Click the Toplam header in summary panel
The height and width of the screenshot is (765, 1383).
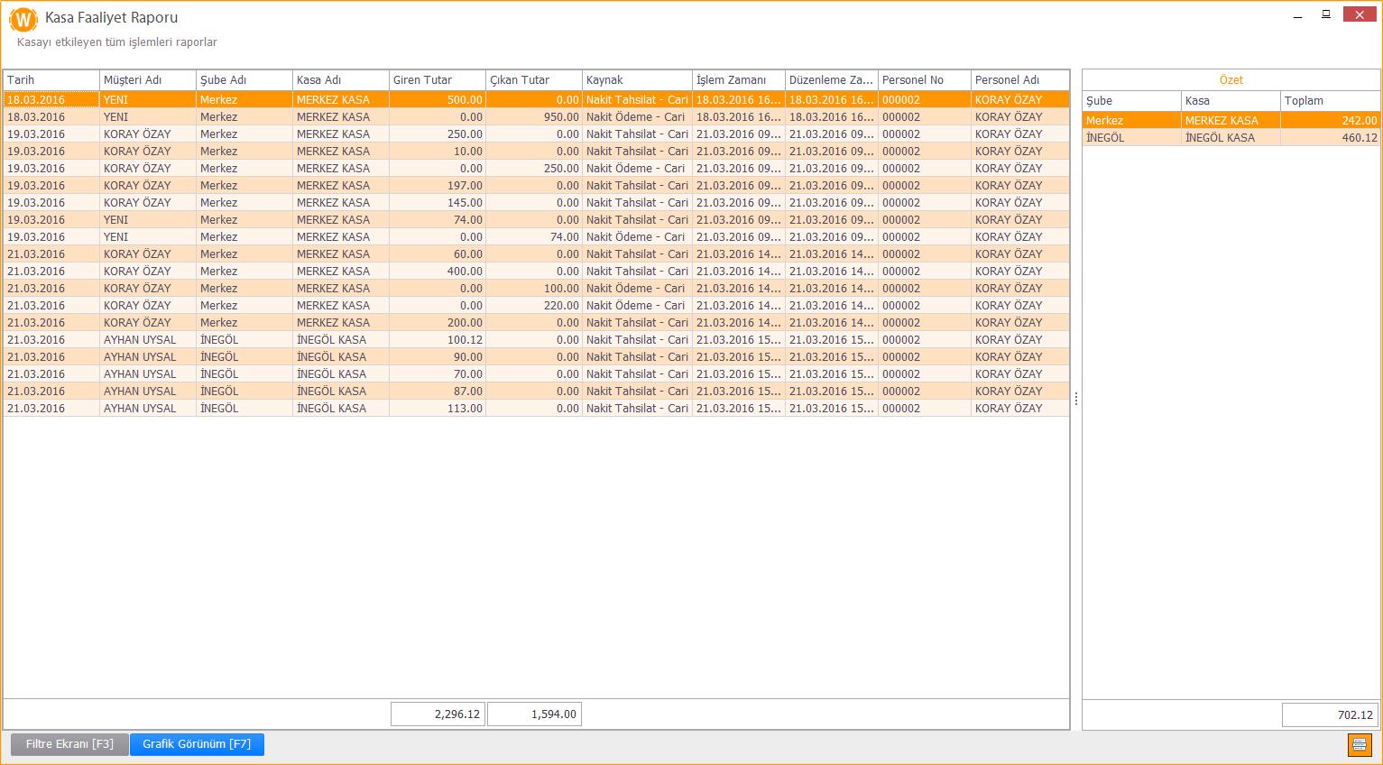(1329, 101)
